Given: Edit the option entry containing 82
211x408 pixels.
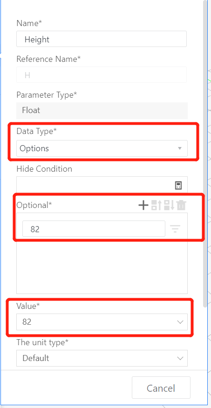Looking at the screenshot, I should pos(94,229).
